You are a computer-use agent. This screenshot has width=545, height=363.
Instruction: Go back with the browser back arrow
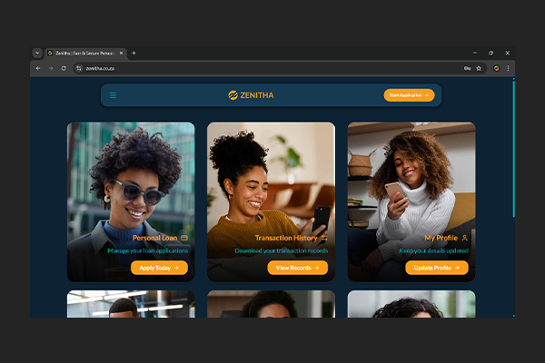tap(38, 68)
